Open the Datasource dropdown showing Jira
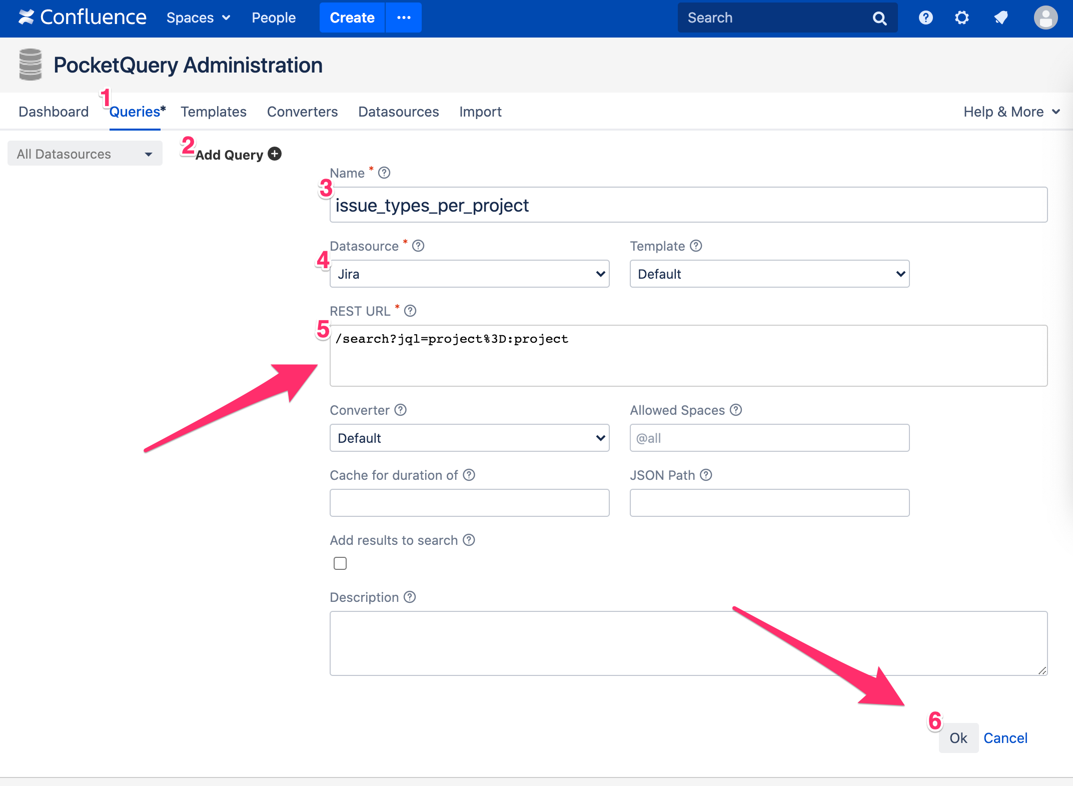1073x786 pixels. [469, 274]
